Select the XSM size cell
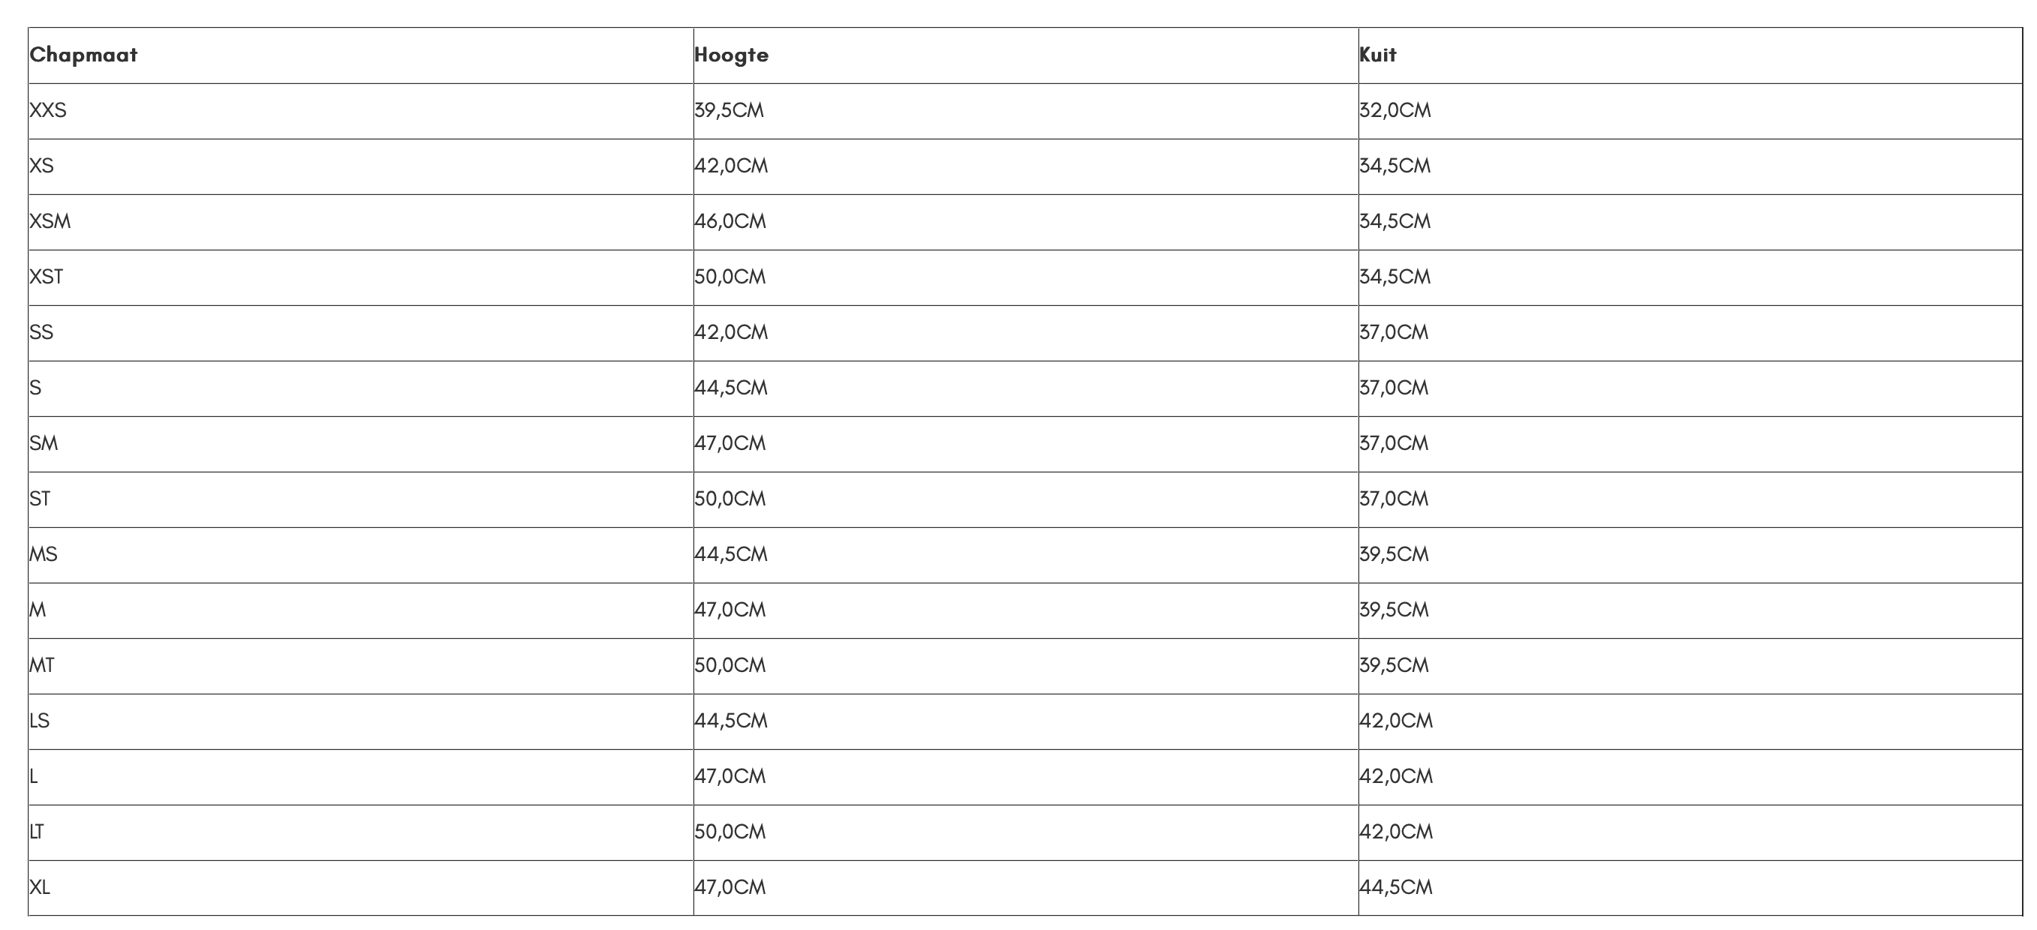This screenshot has height=930, width=2037. click(x=50, y=221)
